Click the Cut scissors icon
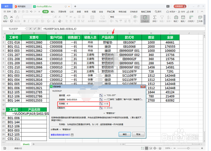The width and height of the screenshot is (211, 151). pos(11,17)
